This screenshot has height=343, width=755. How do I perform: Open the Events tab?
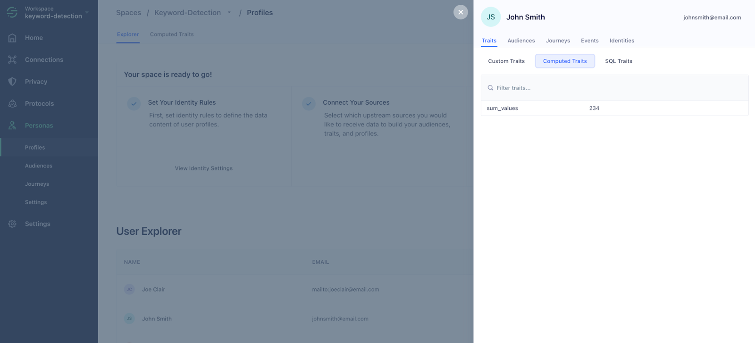[x=589, y=41]
